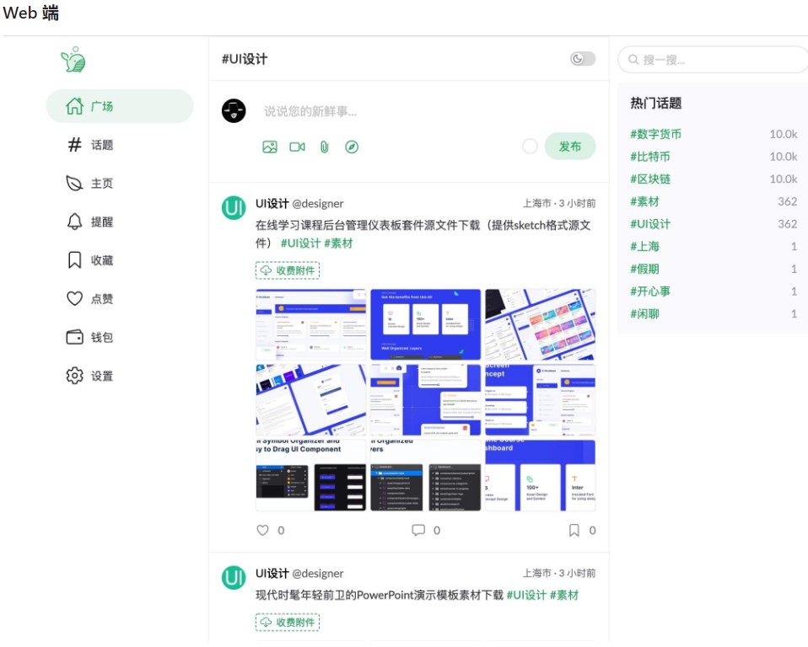Toggle the dark mode switch
Image resolution: width=808 pixels, height=647 pixels.
(x=582, y=59)
